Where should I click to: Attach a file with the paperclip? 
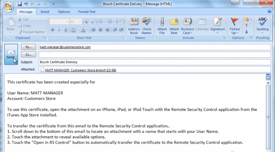click(162, 26)
